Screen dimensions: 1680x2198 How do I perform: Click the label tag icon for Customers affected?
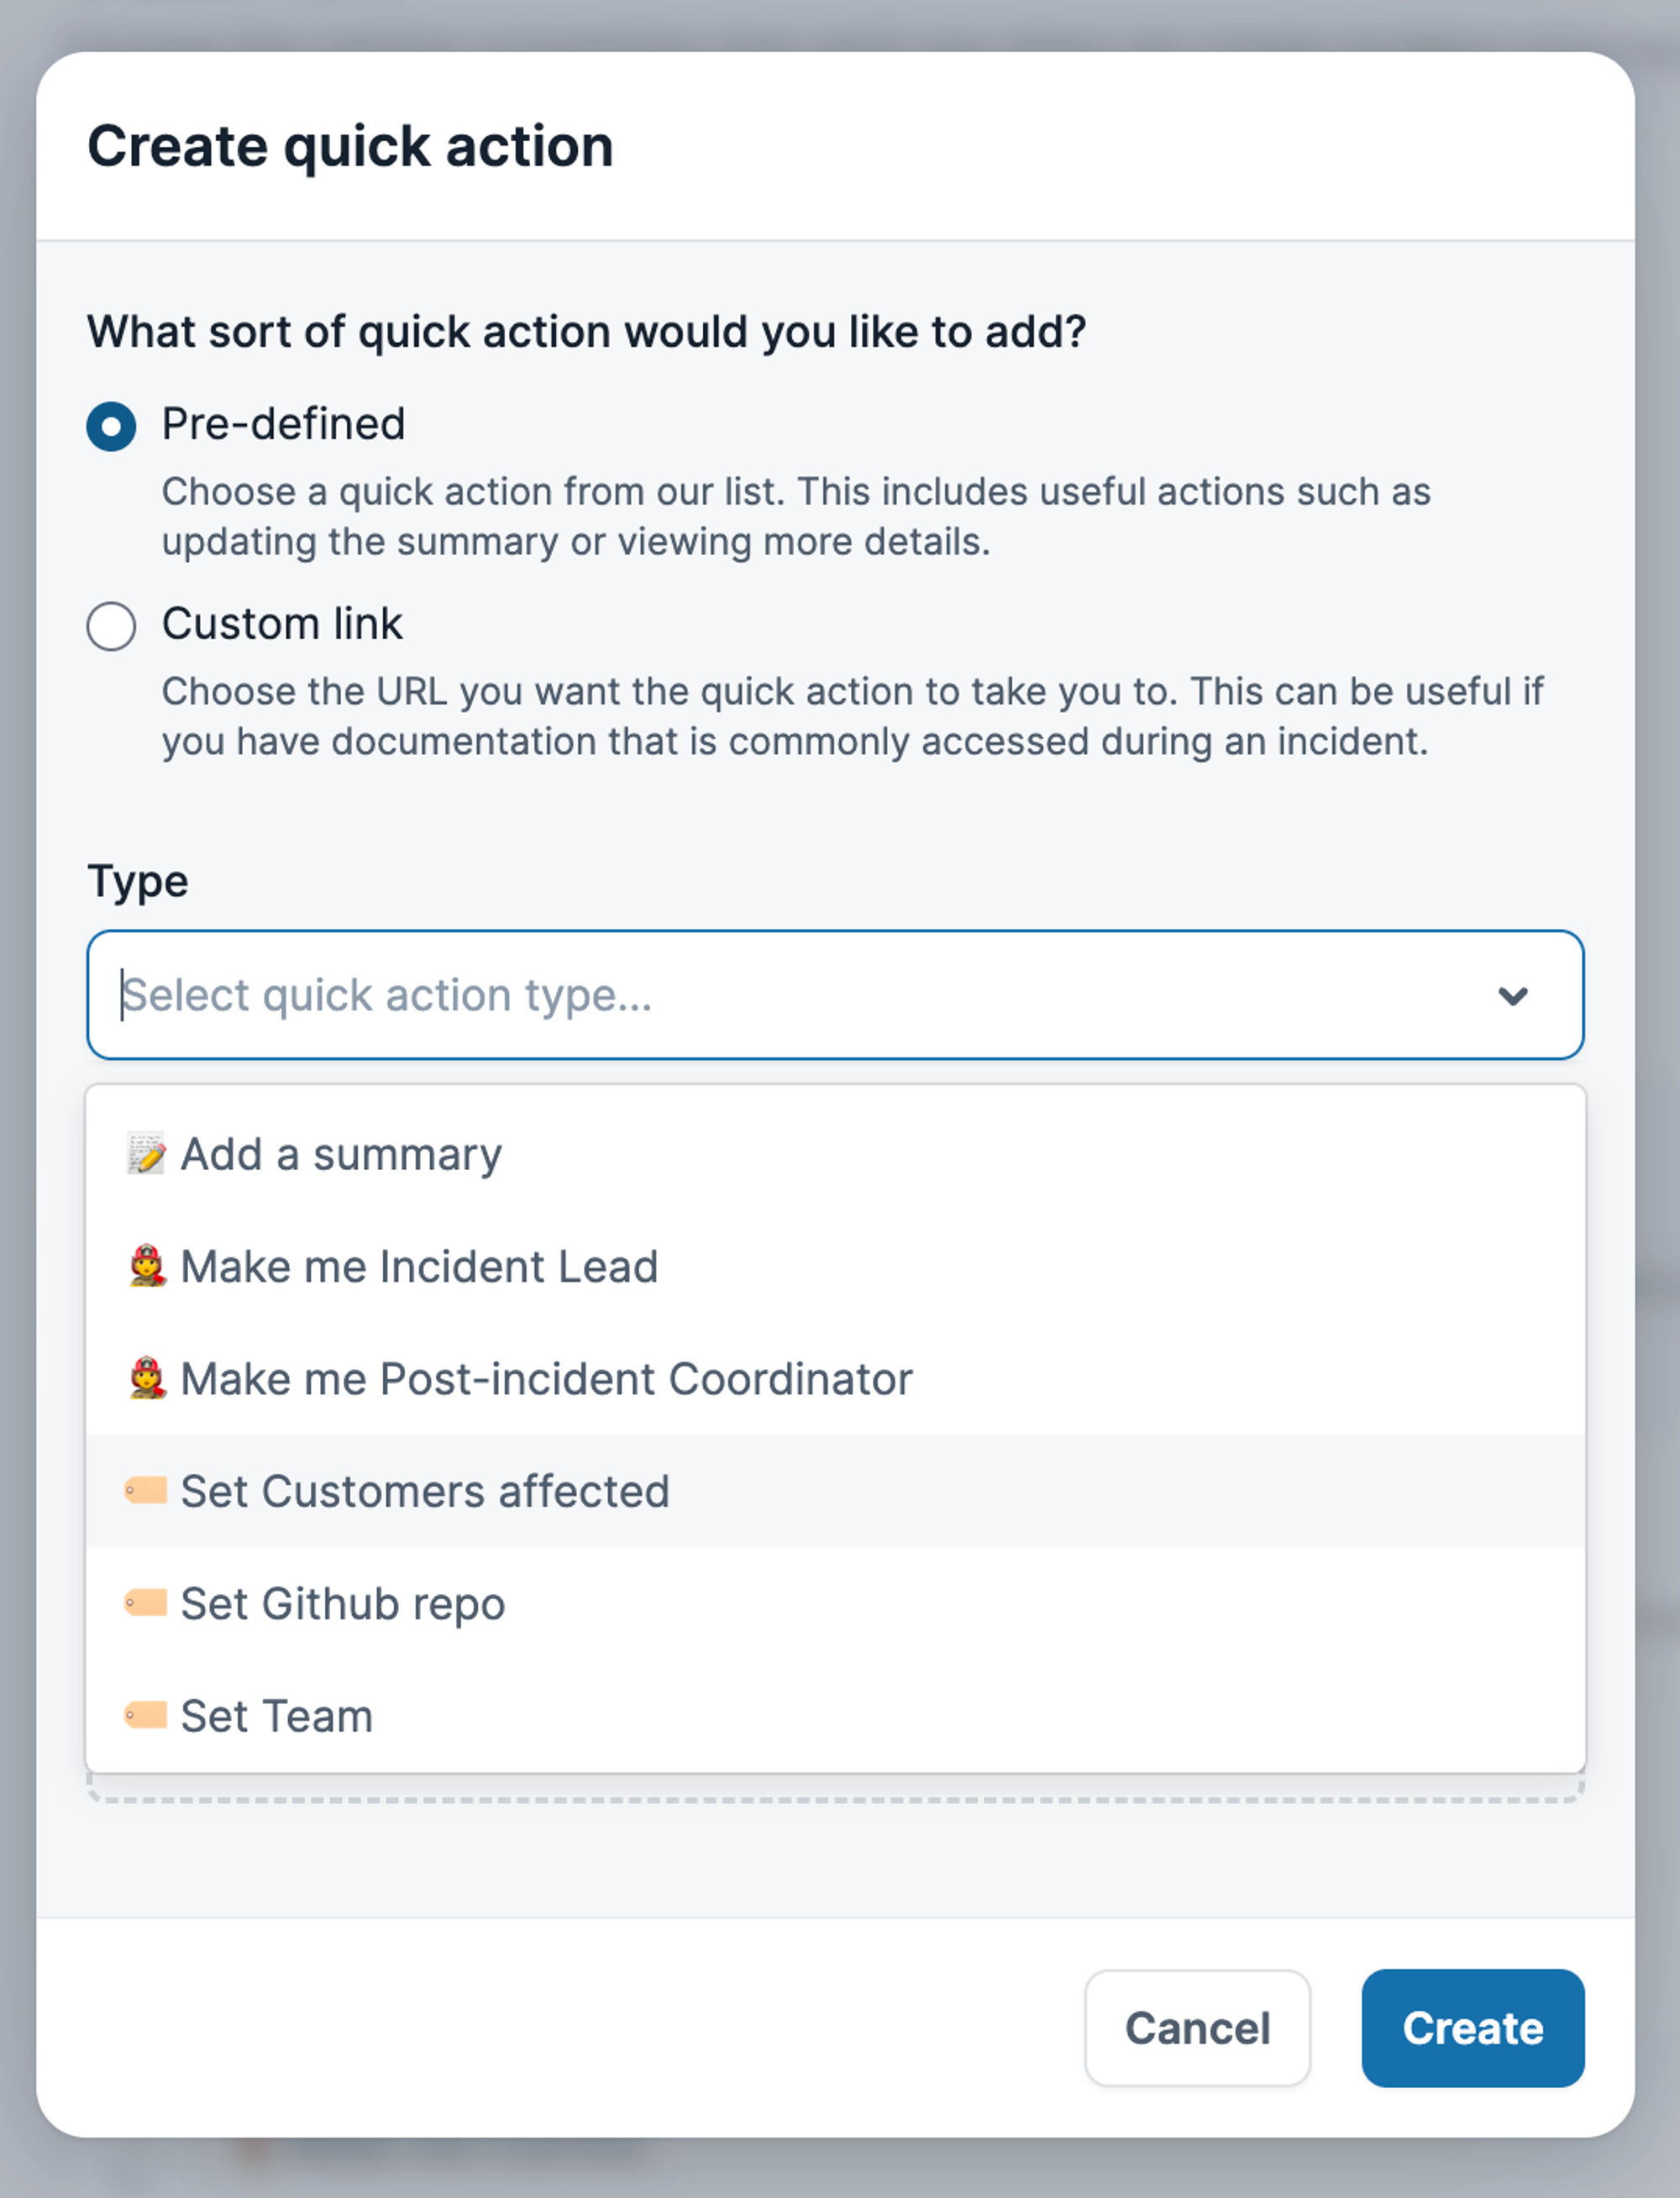[146, 1491]
